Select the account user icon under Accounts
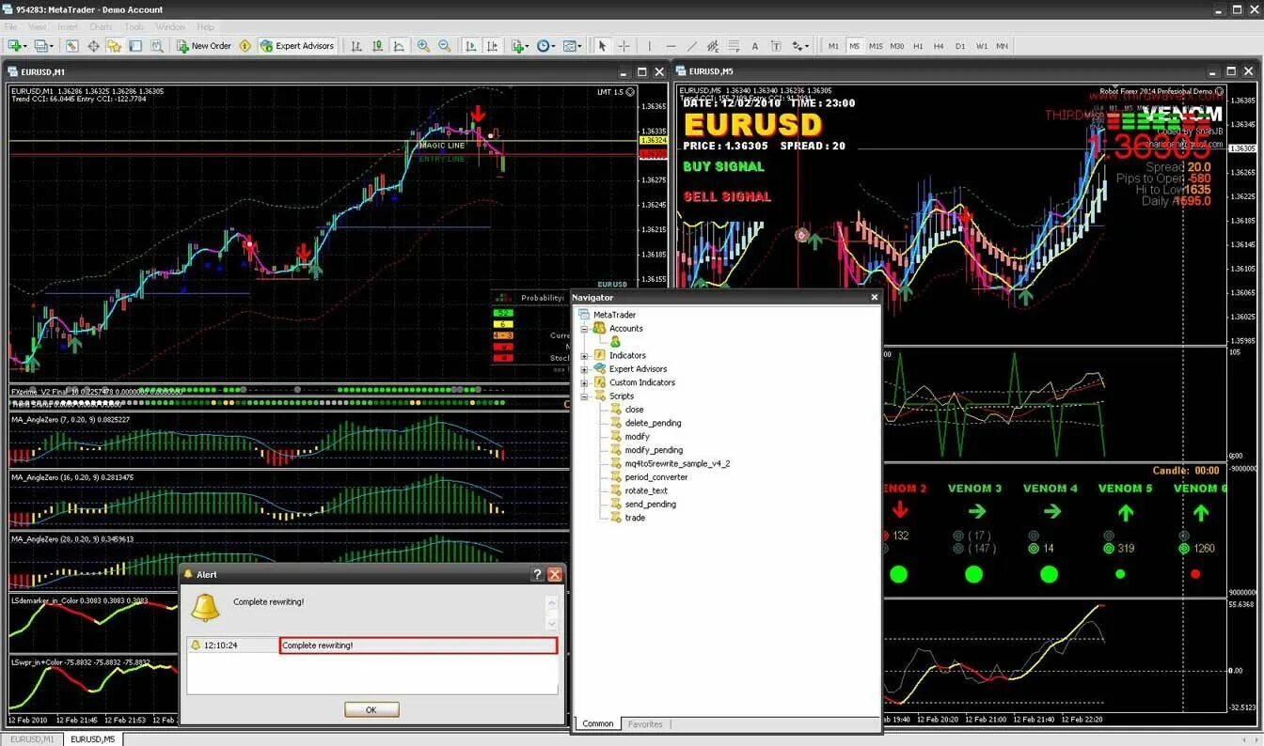The height and width of the screenshot is (746, 1264). click(615, 342)
